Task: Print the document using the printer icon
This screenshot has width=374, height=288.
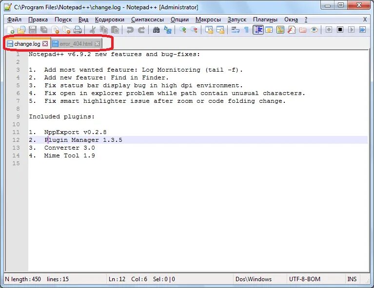Action: [x=78, y=30]
